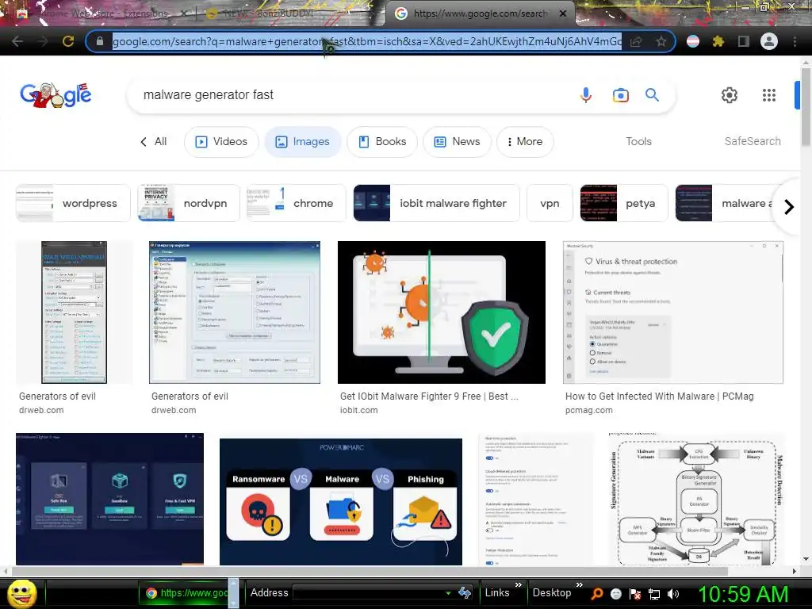Screen dimensions: 812x609
Task: Open the Chrome profile avatar
Action: pos(769,41)
